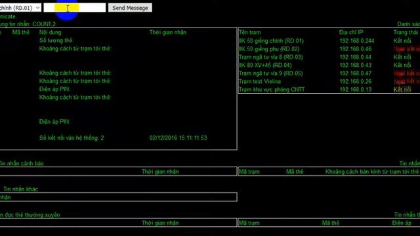Click 'Mã trạm' header in distance table
Viewport: 420px width, 236px height.
[x=249, y=172]
